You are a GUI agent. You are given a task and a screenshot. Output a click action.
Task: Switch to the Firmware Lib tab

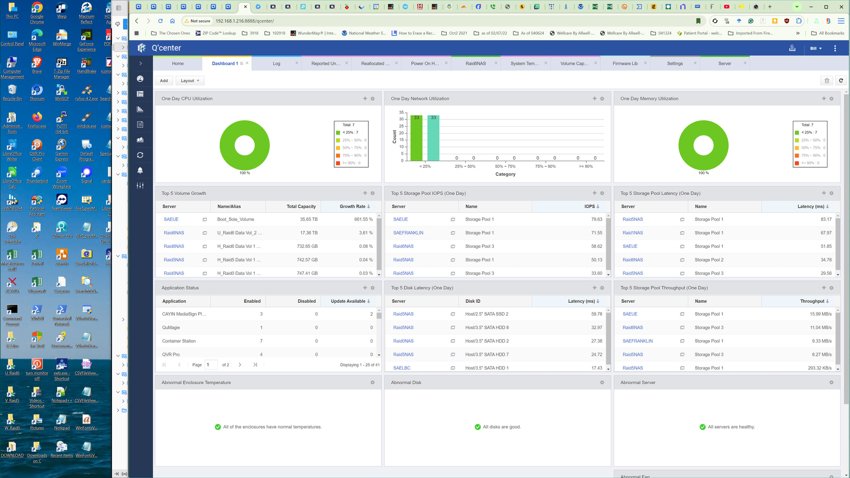(x=625, y=64)
